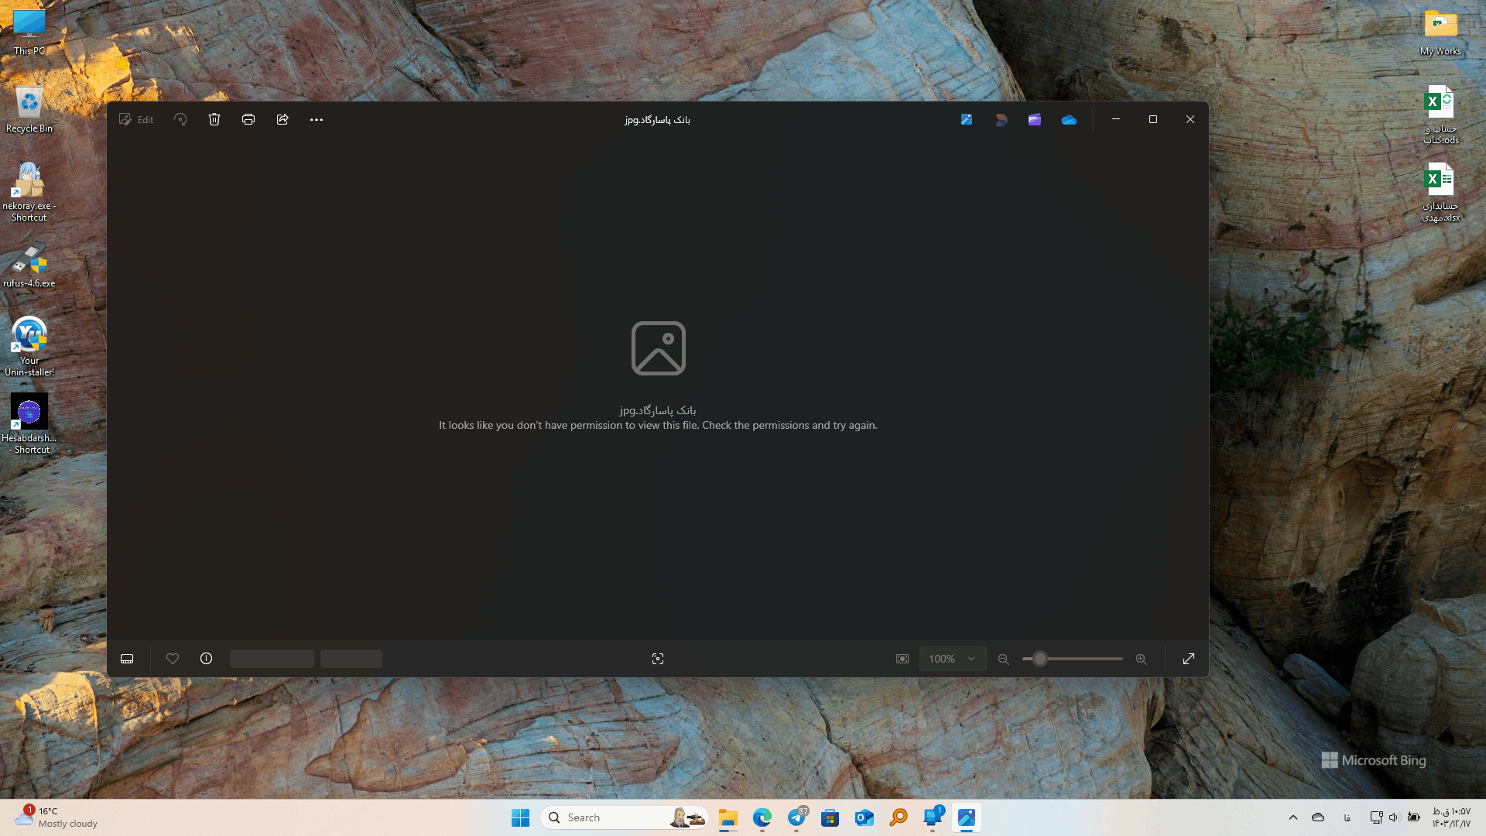Image resolution: width=1486 pixels, height=836 pixels.
Task: Click the zoom in magnifier icon
Action: point(1141,659)
